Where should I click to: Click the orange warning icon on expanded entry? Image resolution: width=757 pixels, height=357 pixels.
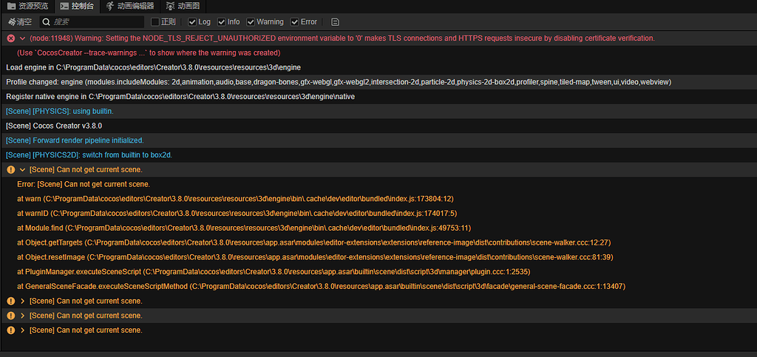[x=10, y=170]
